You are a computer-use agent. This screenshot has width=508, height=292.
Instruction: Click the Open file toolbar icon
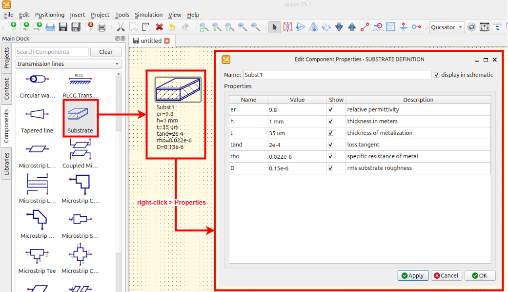(x=50, y=27)
